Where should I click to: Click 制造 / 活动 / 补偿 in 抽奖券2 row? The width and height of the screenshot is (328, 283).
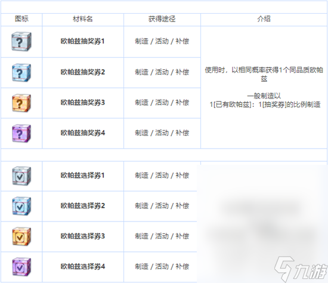point(162,72)
